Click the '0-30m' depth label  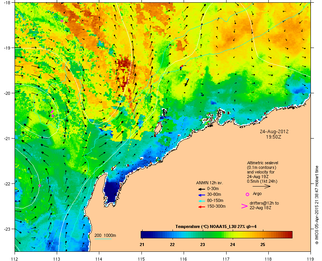click(x=213, y=188)
